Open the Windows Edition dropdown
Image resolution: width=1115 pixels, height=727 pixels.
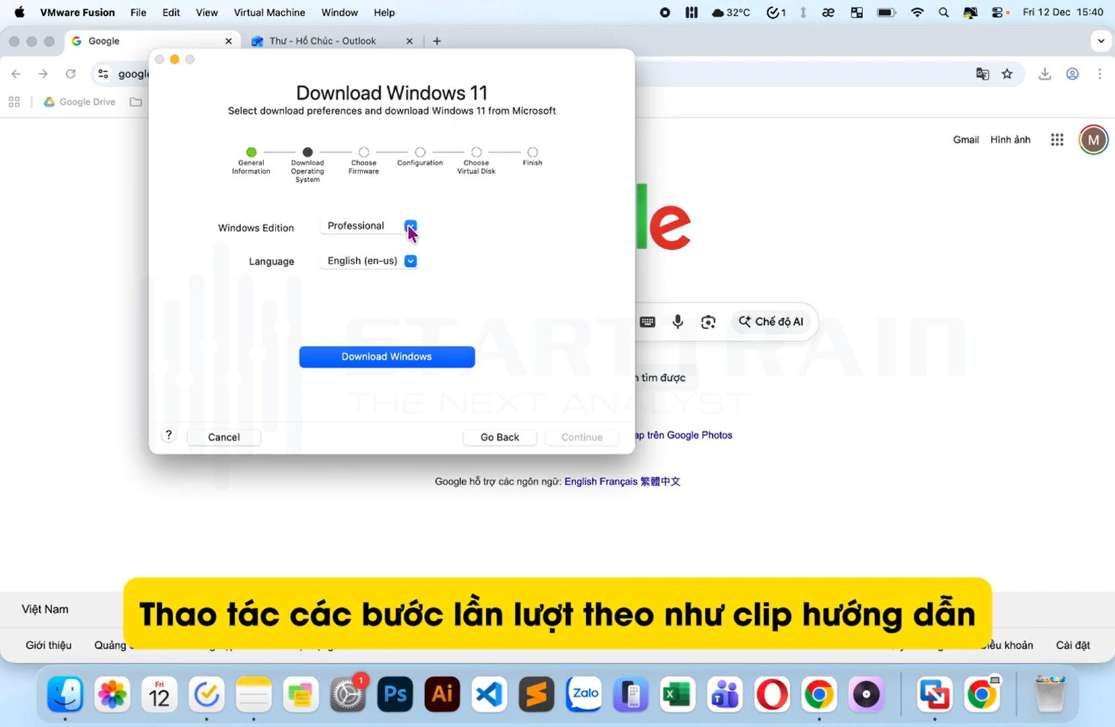410,226
